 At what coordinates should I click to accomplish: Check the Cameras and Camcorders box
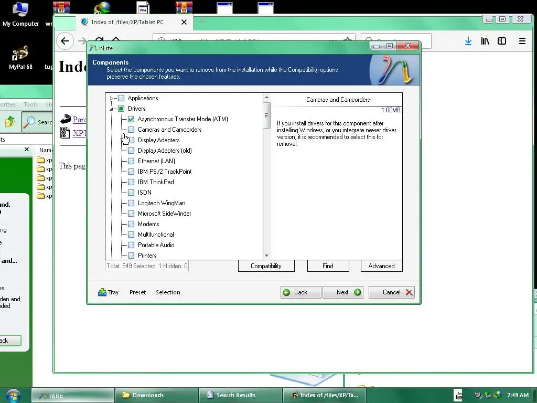(131, 130)
